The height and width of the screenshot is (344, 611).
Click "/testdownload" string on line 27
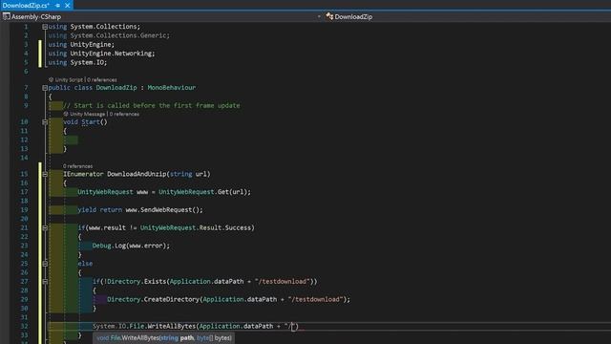[283, 282]
